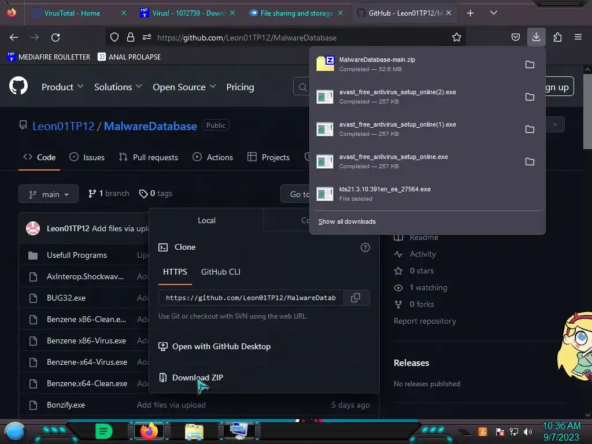Open site permissions icon in address bar
This screenshot has width=592, height=444.
(x=147, y=37)
